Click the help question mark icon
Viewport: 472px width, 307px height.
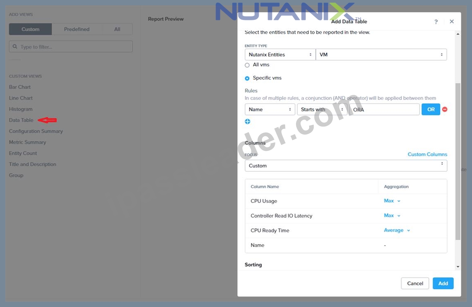pos(436,22)
